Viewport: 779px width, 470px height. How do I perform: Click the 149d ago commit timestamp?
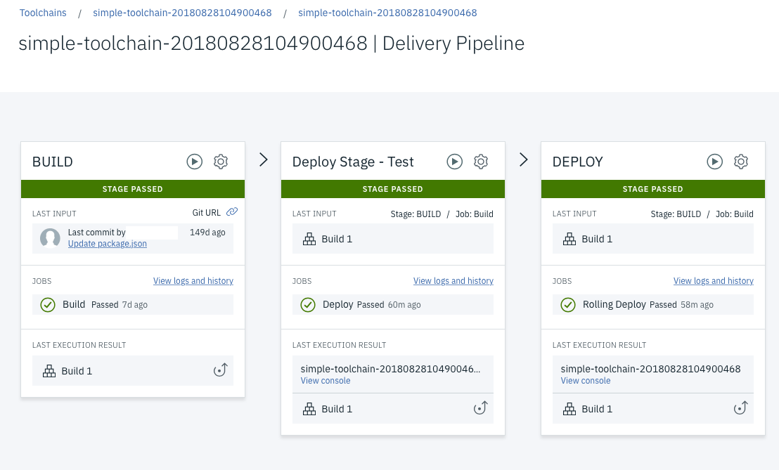click(207, 233)
